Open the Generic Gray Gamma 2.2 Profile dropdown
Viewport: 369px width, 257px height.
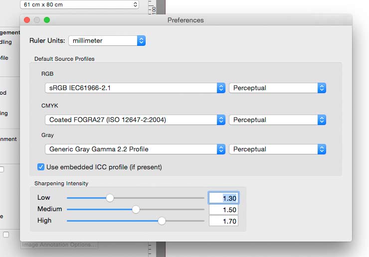(x=135, y=149)
